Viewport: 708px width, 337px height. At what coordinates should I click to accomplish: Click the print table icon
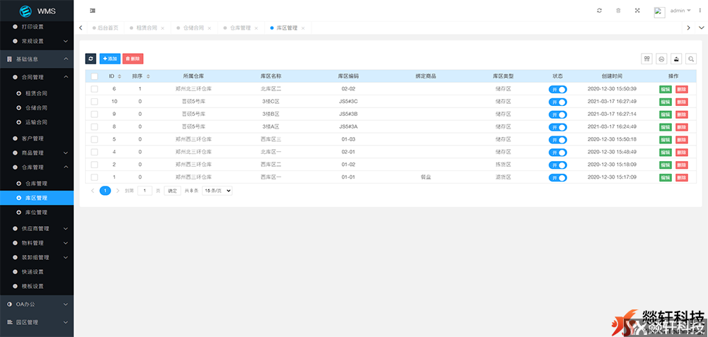click(x=661, y=59)
